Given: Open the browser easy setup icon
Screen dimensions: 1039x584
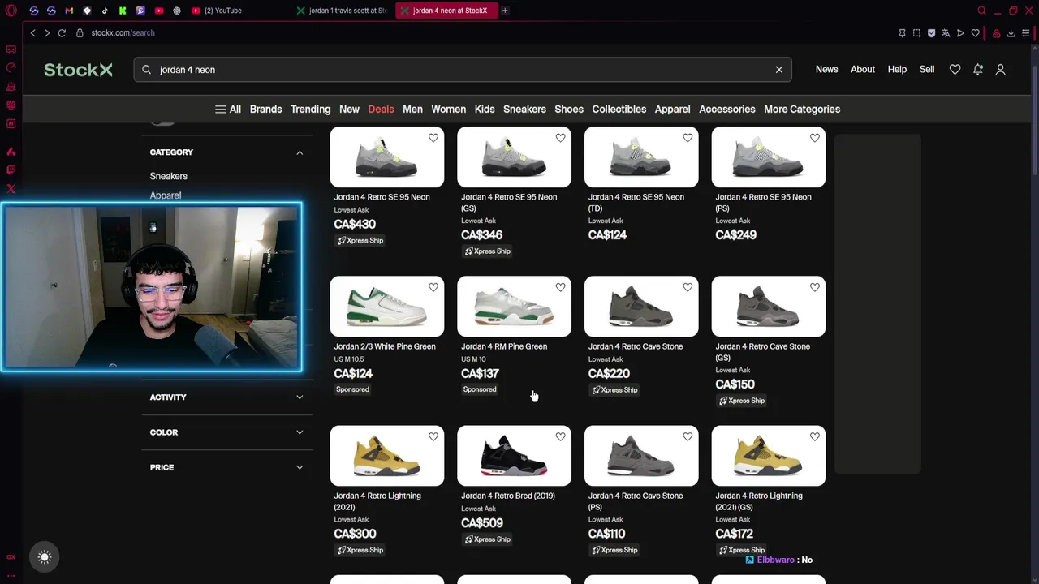Looking at the screenshot, I should [x=1026, y=33].
